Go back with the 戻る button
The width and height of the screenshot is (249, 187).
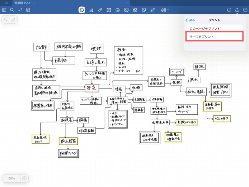[x=190, y=20]
